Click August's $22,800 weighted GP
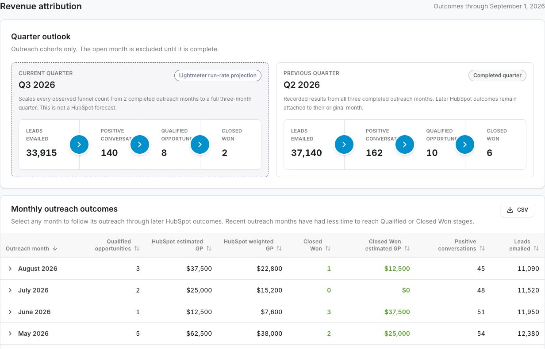Image resolution: width=545 pixels, height=349 pixels. coord(269,269)
